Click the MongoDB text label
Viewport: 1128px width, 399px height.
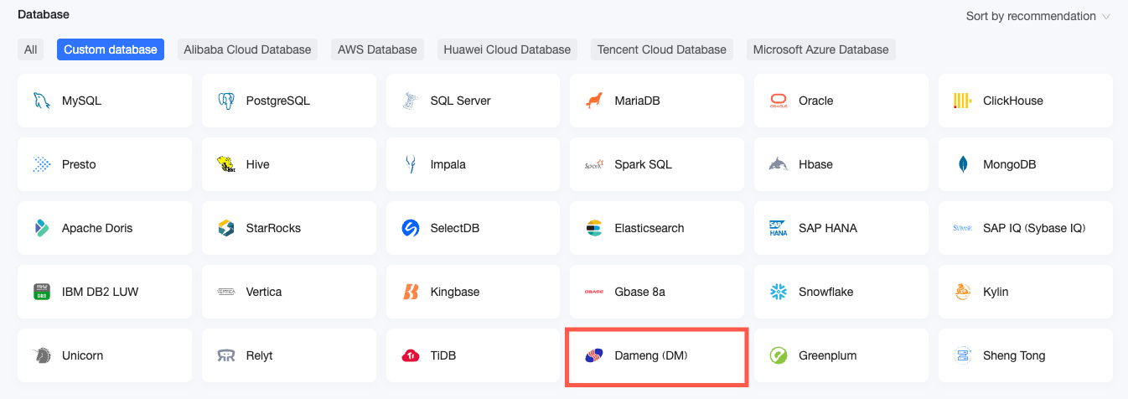[x=1010, y=164]
